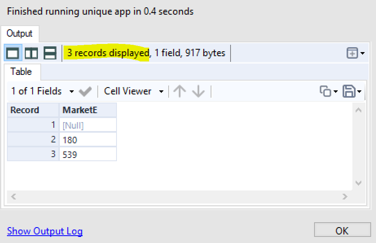The height and width of the screenshot is (243, 376).
Task: Select the Table tab
Action: tap(21, 72)
